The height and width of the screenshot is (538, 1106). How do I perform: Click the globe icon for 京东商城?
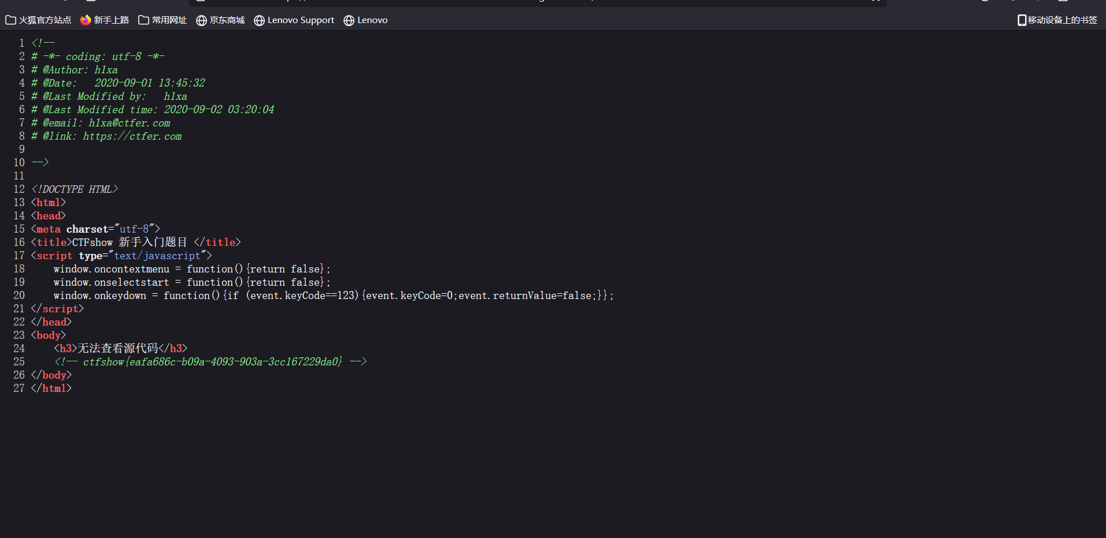coord(201,20)
